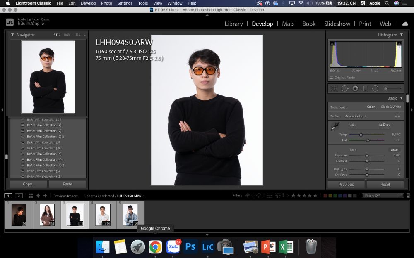Open the Profile Browser grid icon
This screenshot has height=258, width=414.
point(397,116)
